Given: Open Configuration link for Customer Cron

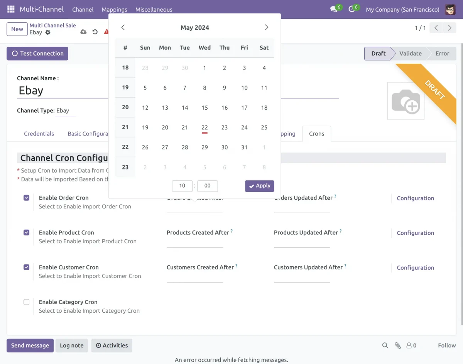Looking at the screenshot, I should click(416, 268).
